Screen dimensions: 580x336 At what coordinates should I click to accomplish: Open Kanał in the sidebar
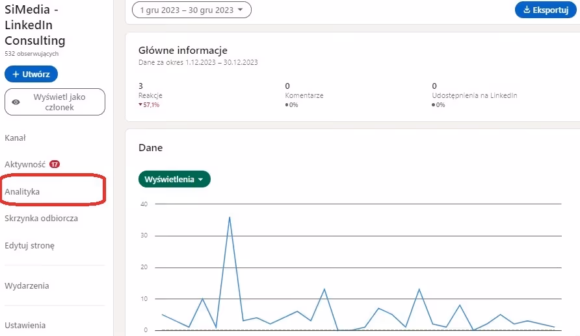click(15, 138)
